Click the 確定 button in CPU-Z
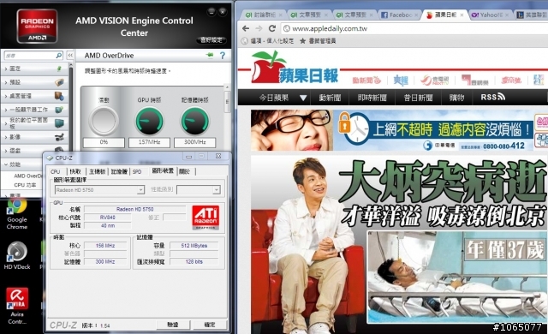548x334 pixels. pos(210,325)
